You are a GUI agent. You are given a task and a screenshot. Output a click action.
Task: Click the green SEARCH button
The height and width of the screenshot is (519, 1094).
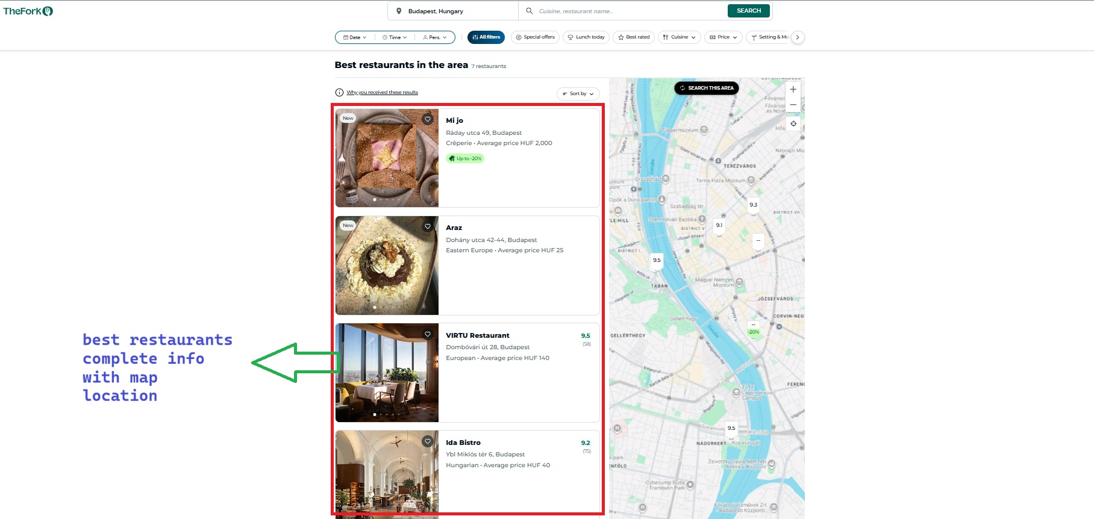[749, 11]
